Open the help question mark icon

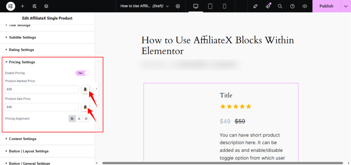pyautogui.click(x=292, y=6)
